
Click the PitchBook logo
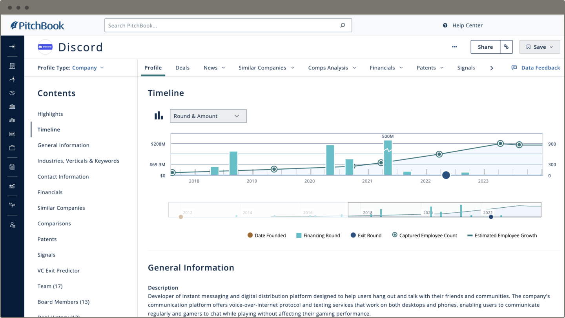[x=37, y=26]
